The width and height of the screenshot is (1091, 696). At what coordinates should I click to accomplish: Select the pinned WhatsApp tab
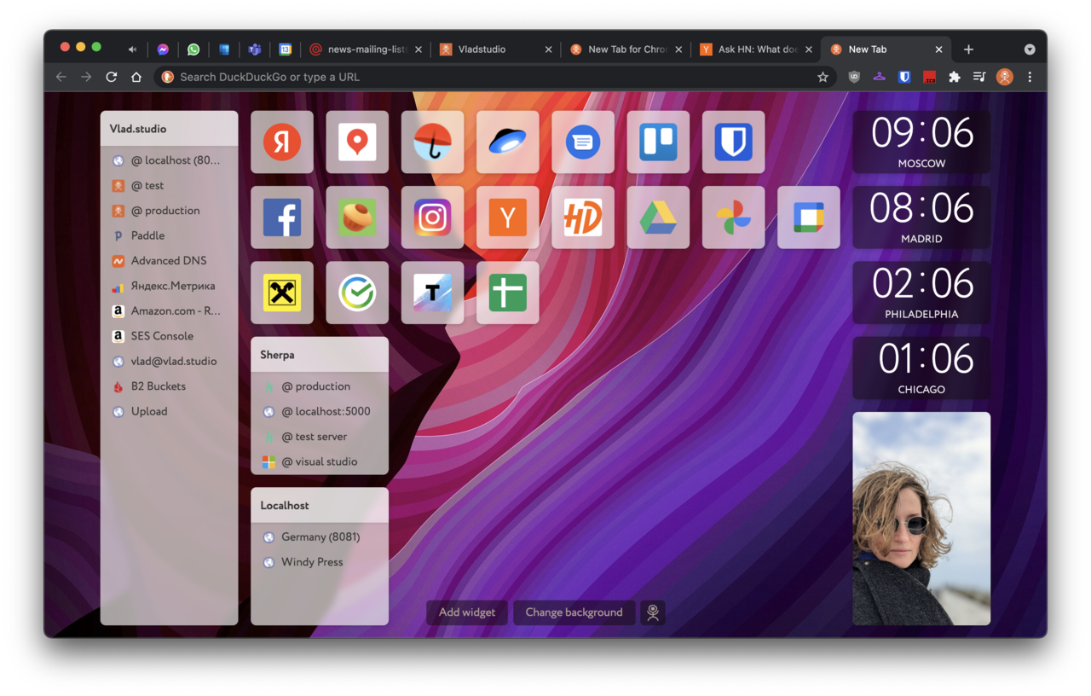(x=193, y=49)
